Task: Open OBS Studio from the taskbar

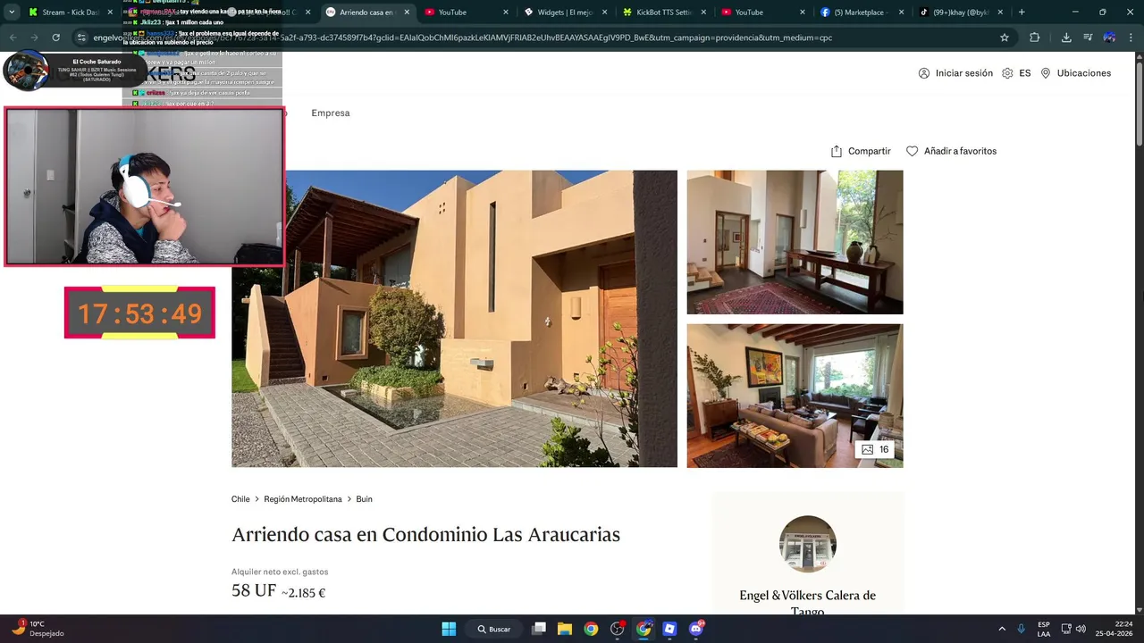Action: pos(618,629)
